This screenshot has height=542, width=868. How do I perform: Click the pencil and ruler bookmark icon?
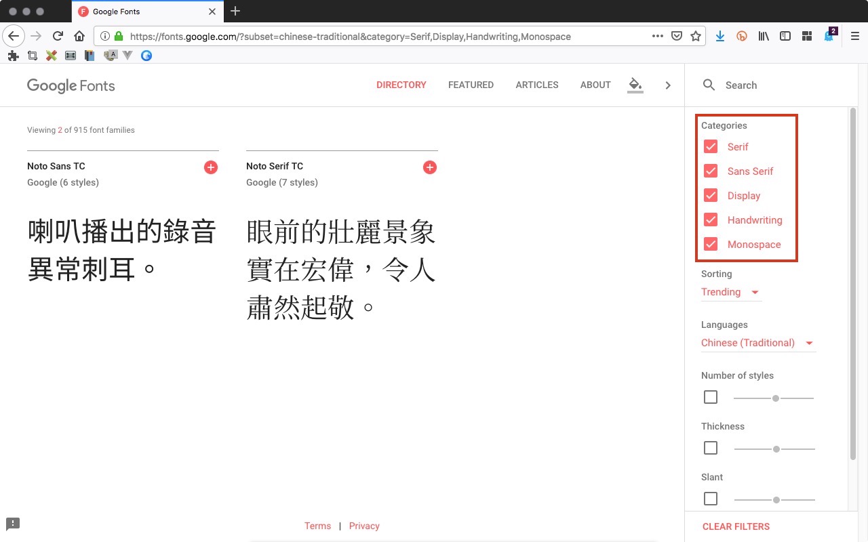pyautogui.click(x=51, y=56)
